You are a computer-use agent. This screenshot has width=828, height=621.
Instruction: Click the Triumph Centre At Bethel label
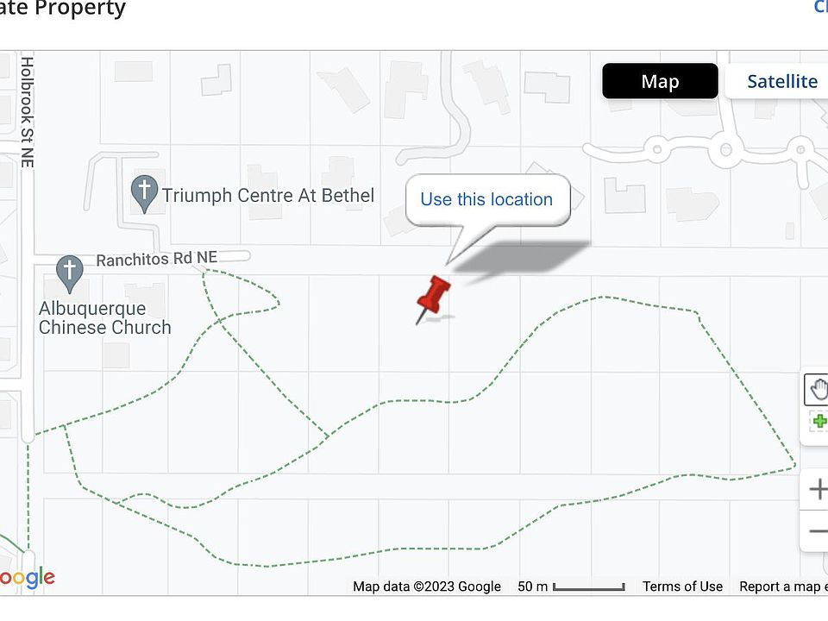[268, 196]
